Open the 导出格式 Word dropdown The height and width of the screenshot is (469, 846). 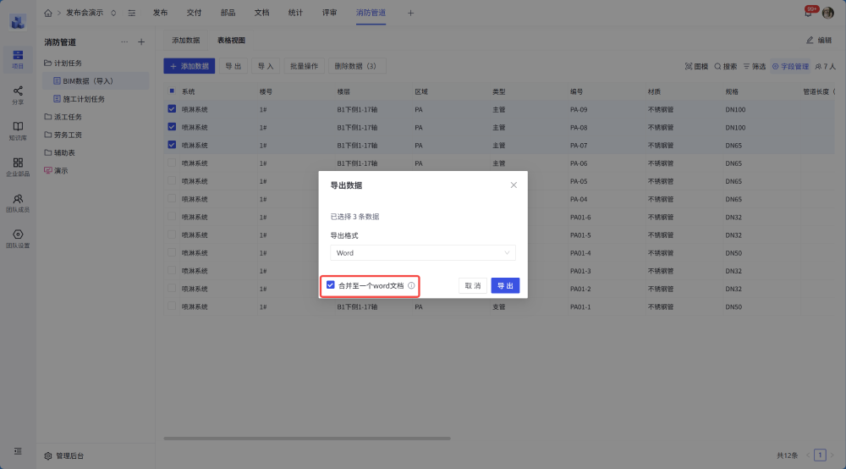pyautogui.click(x=422, y=253)
